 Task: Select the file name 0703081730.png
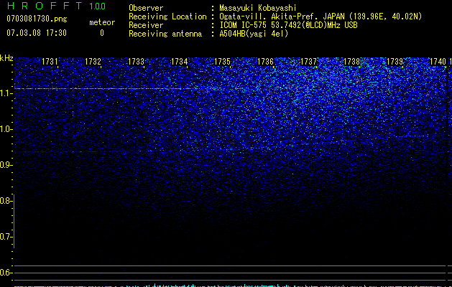(x=37, y=19)
